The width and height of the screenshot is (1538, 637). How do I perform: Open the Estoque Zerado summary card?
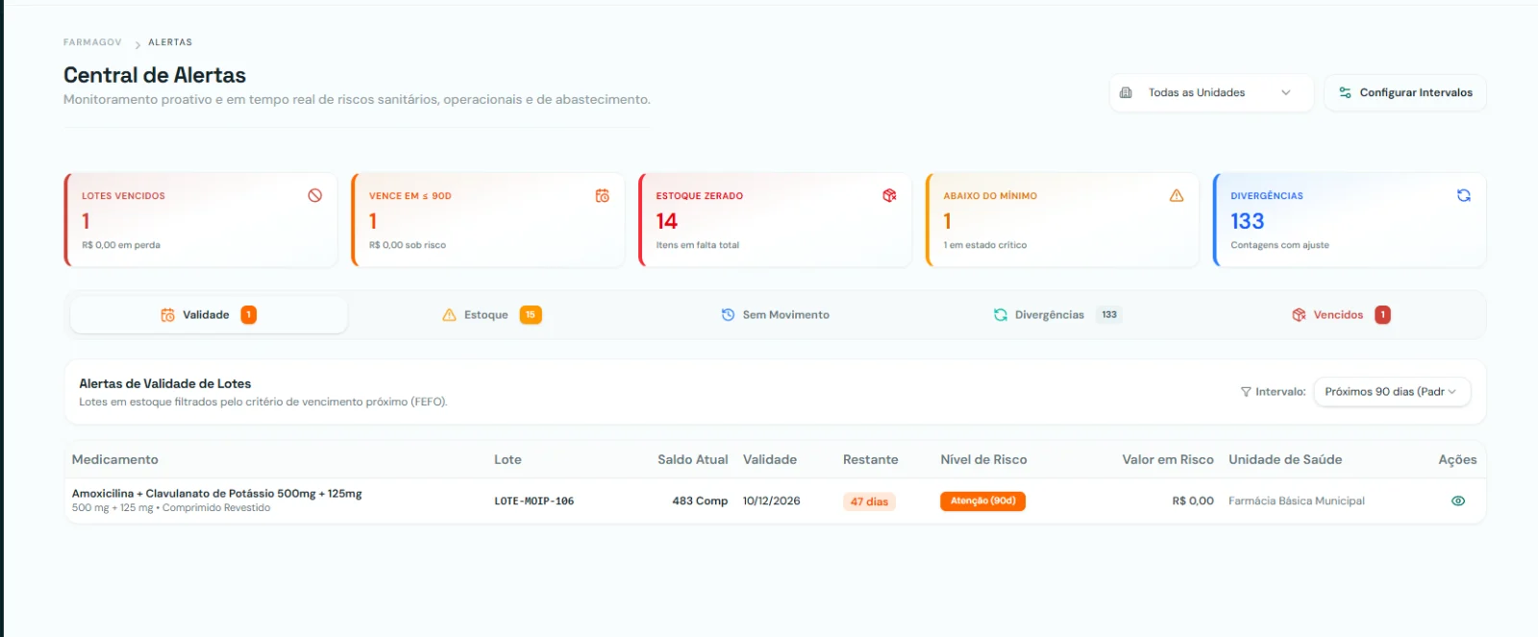coord(775,220)
